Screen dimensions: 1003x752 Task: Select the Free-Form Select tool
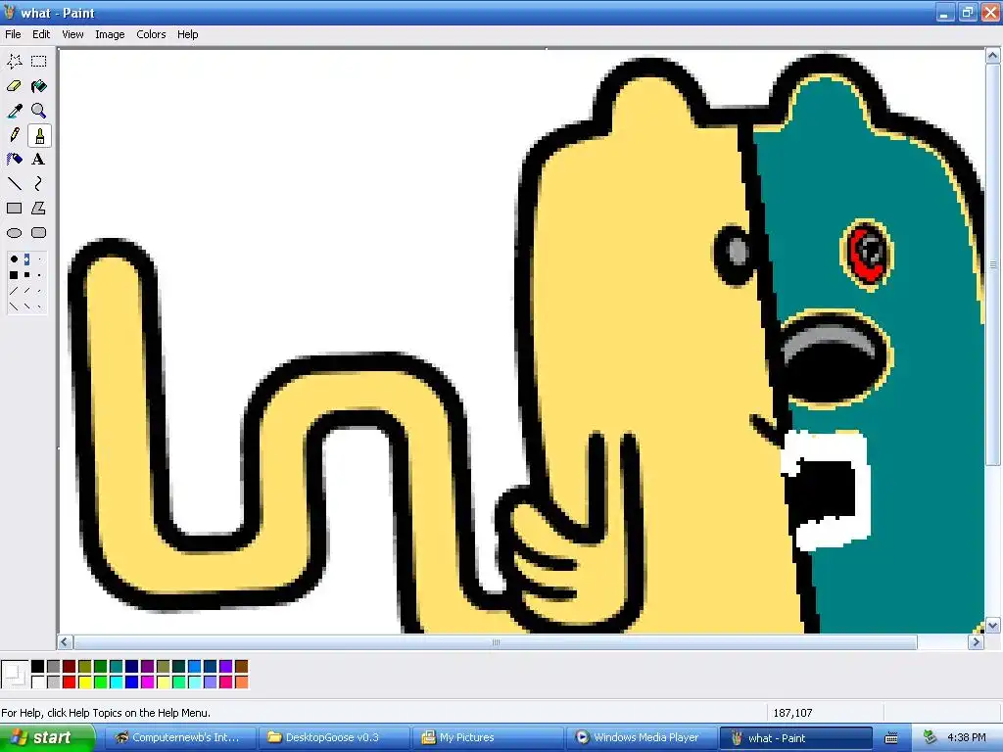click(14, 62)
